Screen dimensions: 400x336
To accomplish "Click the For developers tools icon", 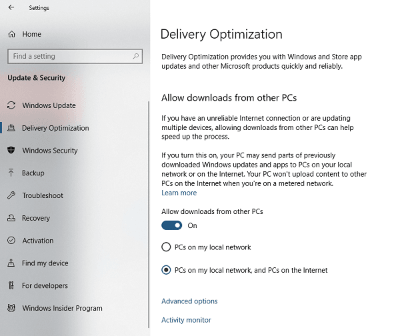I will (11, 285).
